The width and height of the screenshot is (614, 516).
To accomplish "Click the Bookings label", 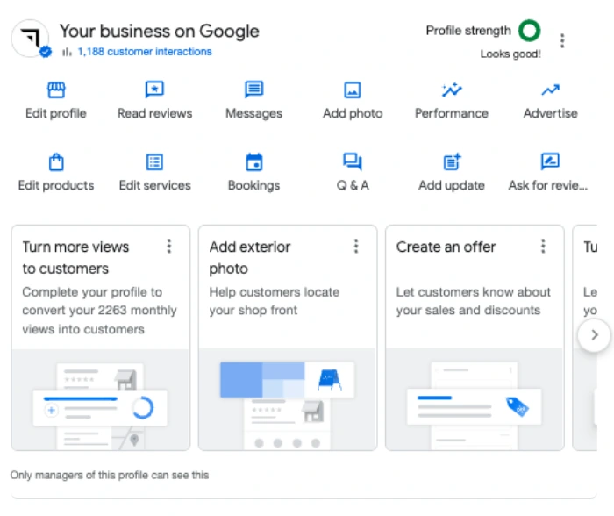I will click(253, 185).
